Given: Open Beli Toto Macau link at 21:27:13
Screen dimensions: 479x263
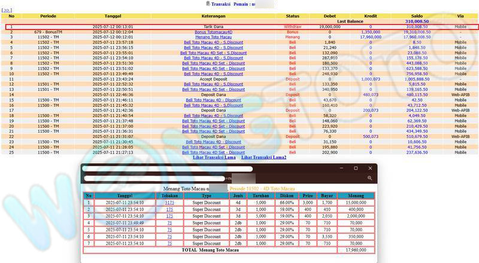Looking at the screenshot, I should [x=214, y=152].
